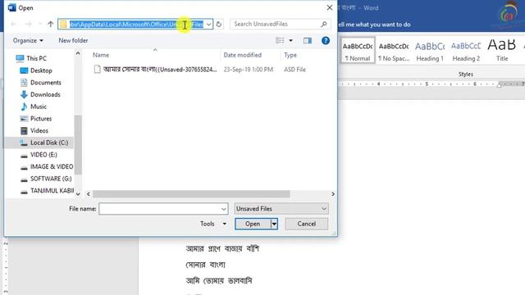Refresh the UnsavedFiles folder view

tap(219, 24)
